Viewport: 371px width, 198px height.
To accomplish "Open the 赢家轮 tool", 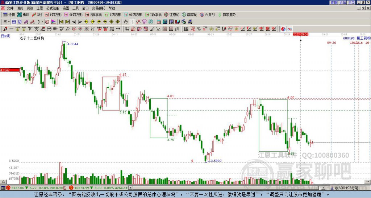I will coord(189,14).
